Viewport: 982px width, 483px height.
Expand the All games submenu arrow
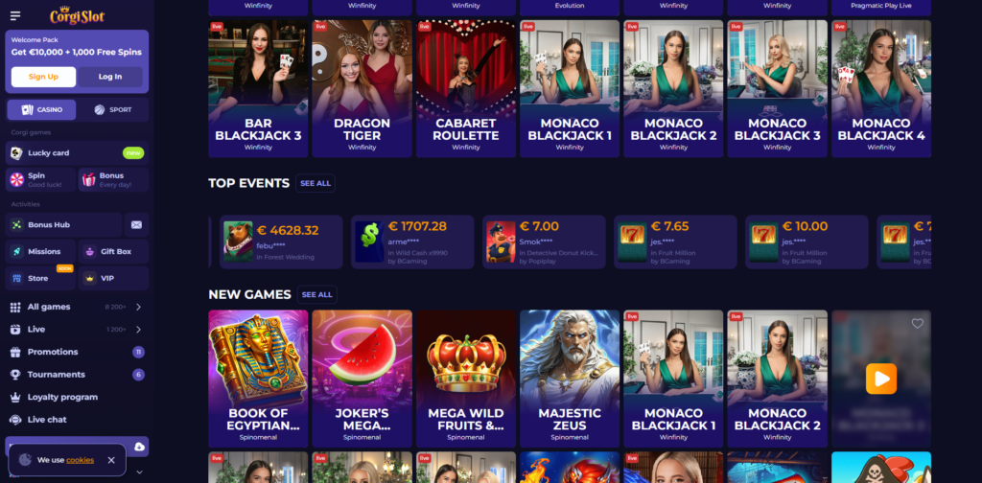point(138,307)
